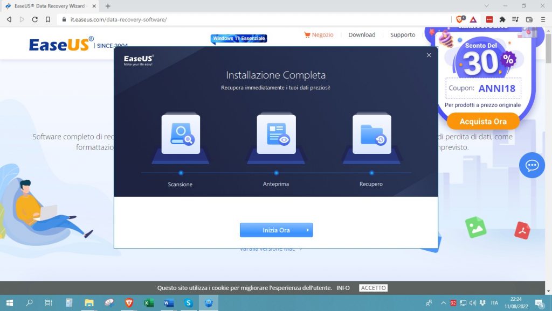
Task: Open the Brave Shields icon
Action: coord(460,19)
